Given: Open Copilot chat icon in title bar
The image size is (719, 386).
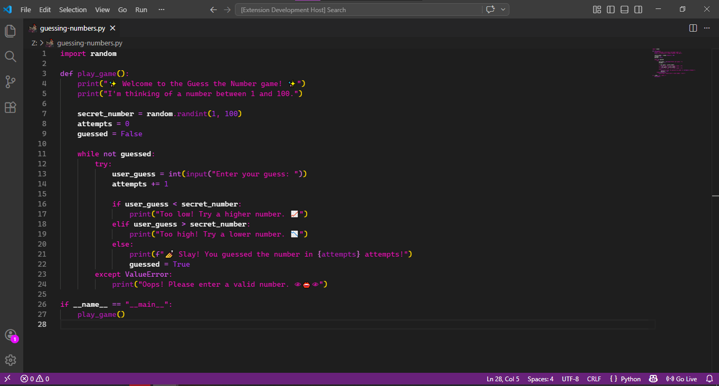Looking at the screenshot, I should coord(490,10).
